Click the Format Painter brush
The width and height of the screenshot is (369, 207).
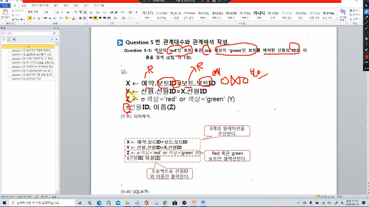[x=19, y=19]
